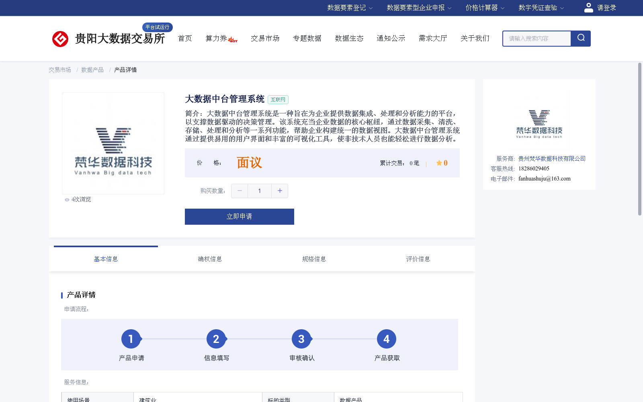Open 关于我们 navigation item
The height and width of the screenshot is (402, 643).
(x=475, y=38)
